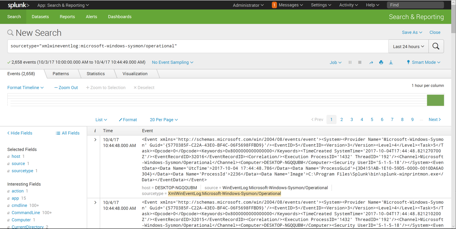Open Help menu
This screenshot has height=229, width=456.
click(373, 5)
